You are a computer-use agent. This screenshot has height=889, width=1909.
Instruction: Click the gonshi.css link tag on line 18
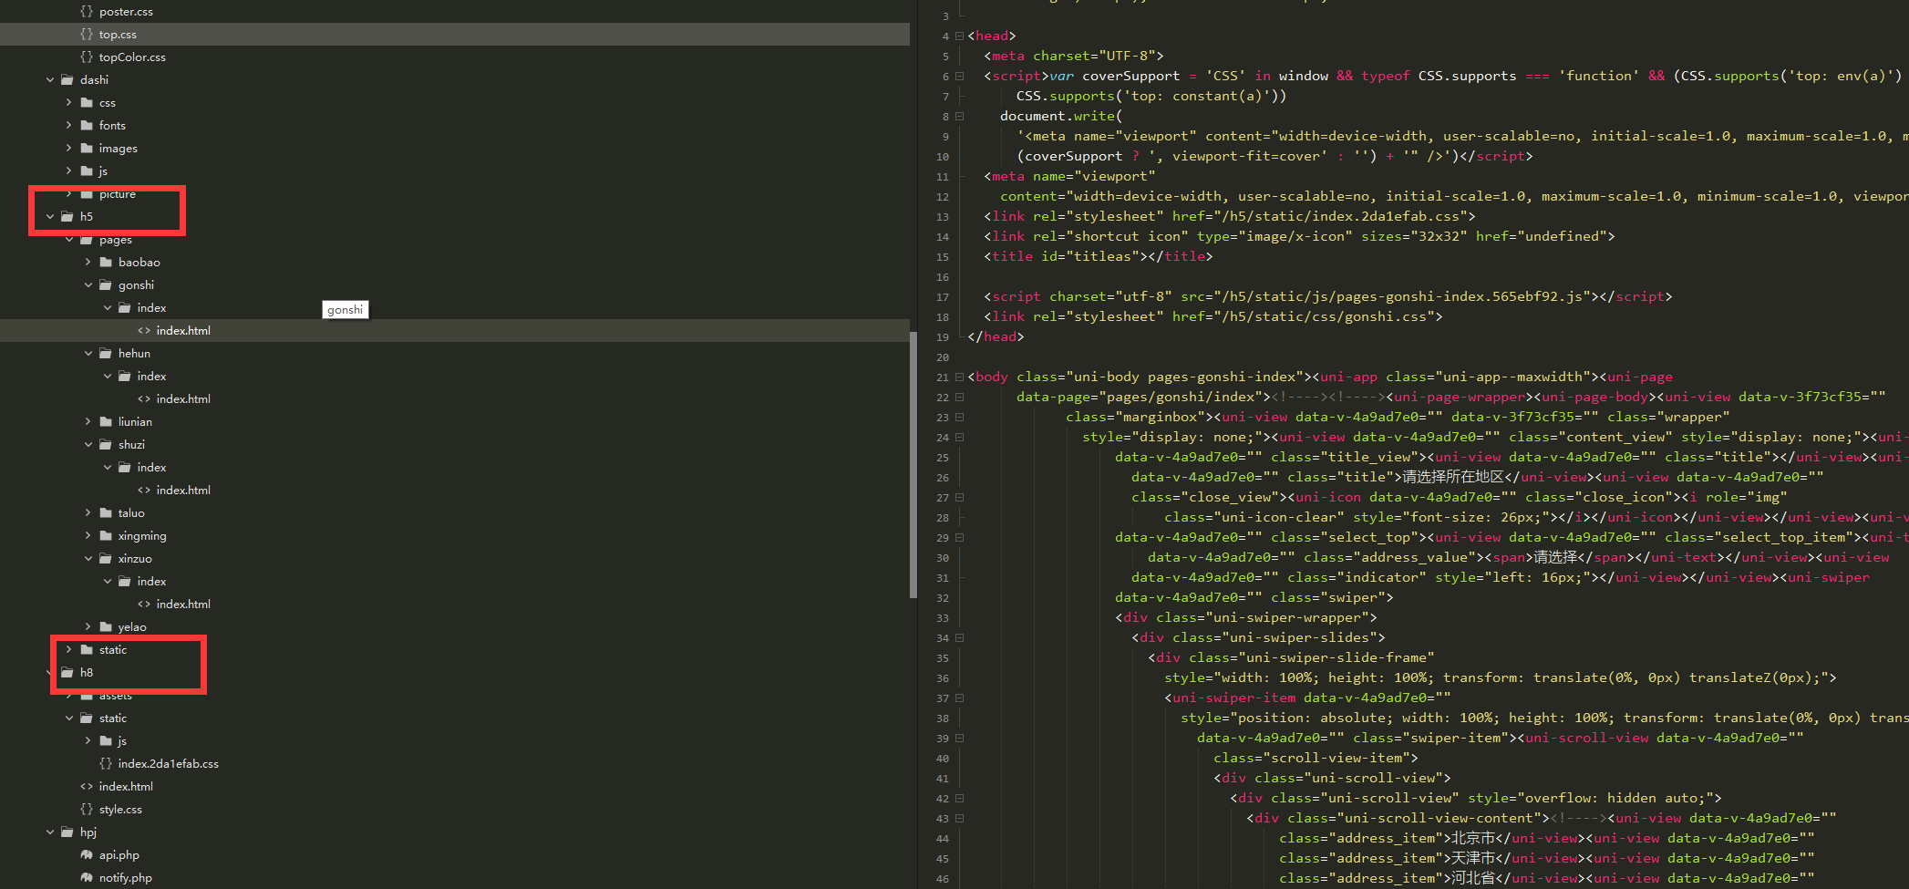tap(1213, 316)
